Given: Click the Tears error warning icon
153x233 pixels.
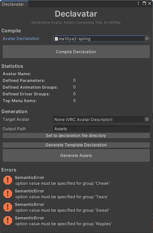Looking at the screenshot, I should (8, 193).
